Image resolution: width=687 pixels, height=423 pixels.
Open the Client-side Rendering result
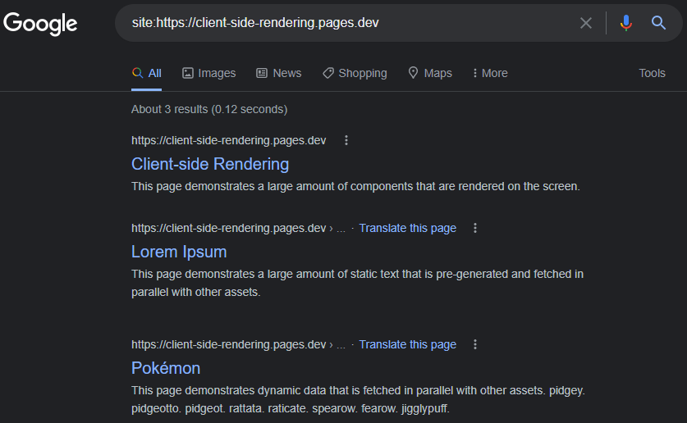[x=210, y=164]
